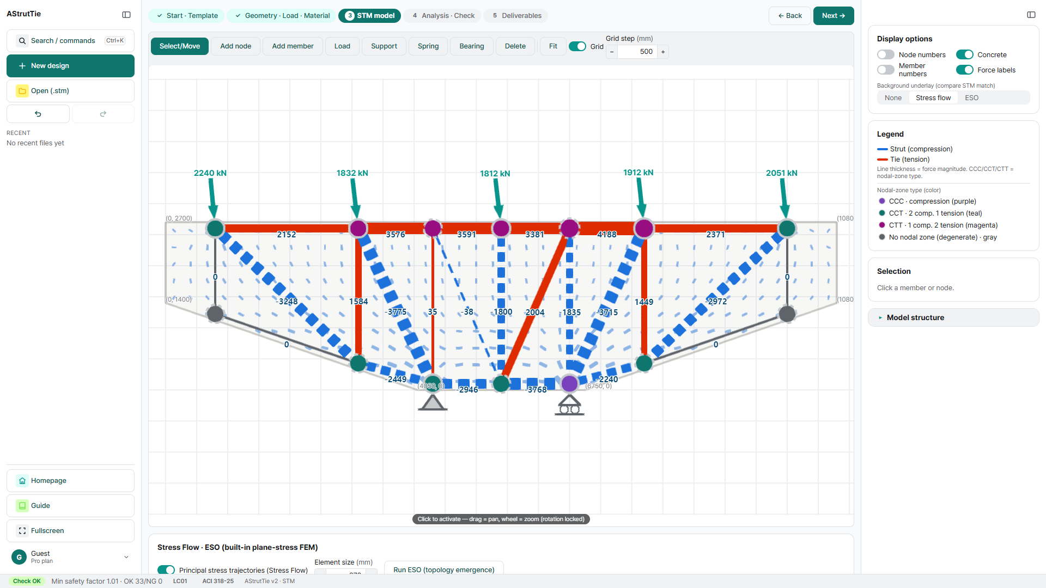Click the Fullscreen expand icon
Viewport: 1046px width, 588px height.
[x=22, y=531]
